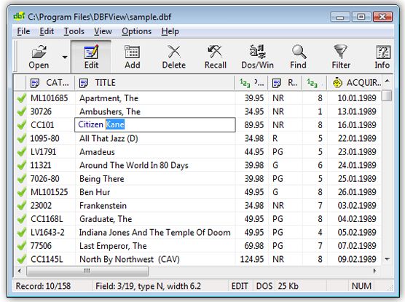Click the Delete record toolbar icon
This screenshot has width=405, height=302.
pos(174,52)
